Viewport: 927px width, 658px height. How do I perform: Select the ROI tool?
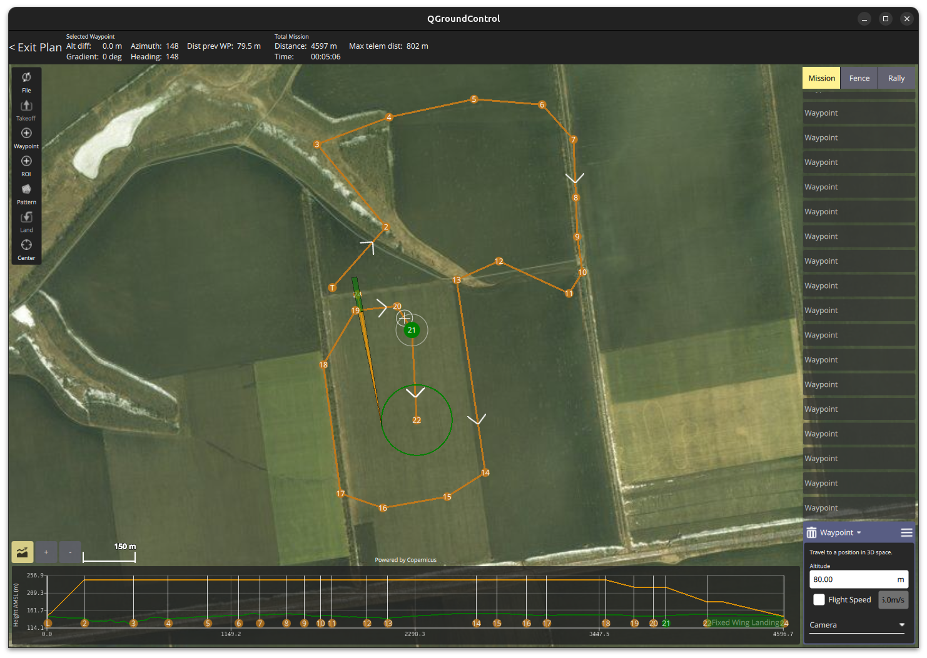(26, 166)
